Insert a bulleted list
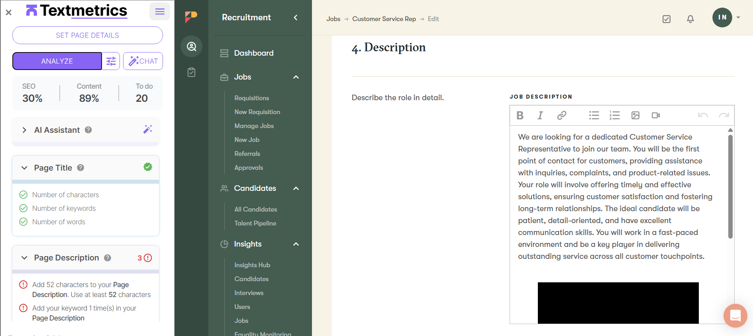 coord(594,115)
